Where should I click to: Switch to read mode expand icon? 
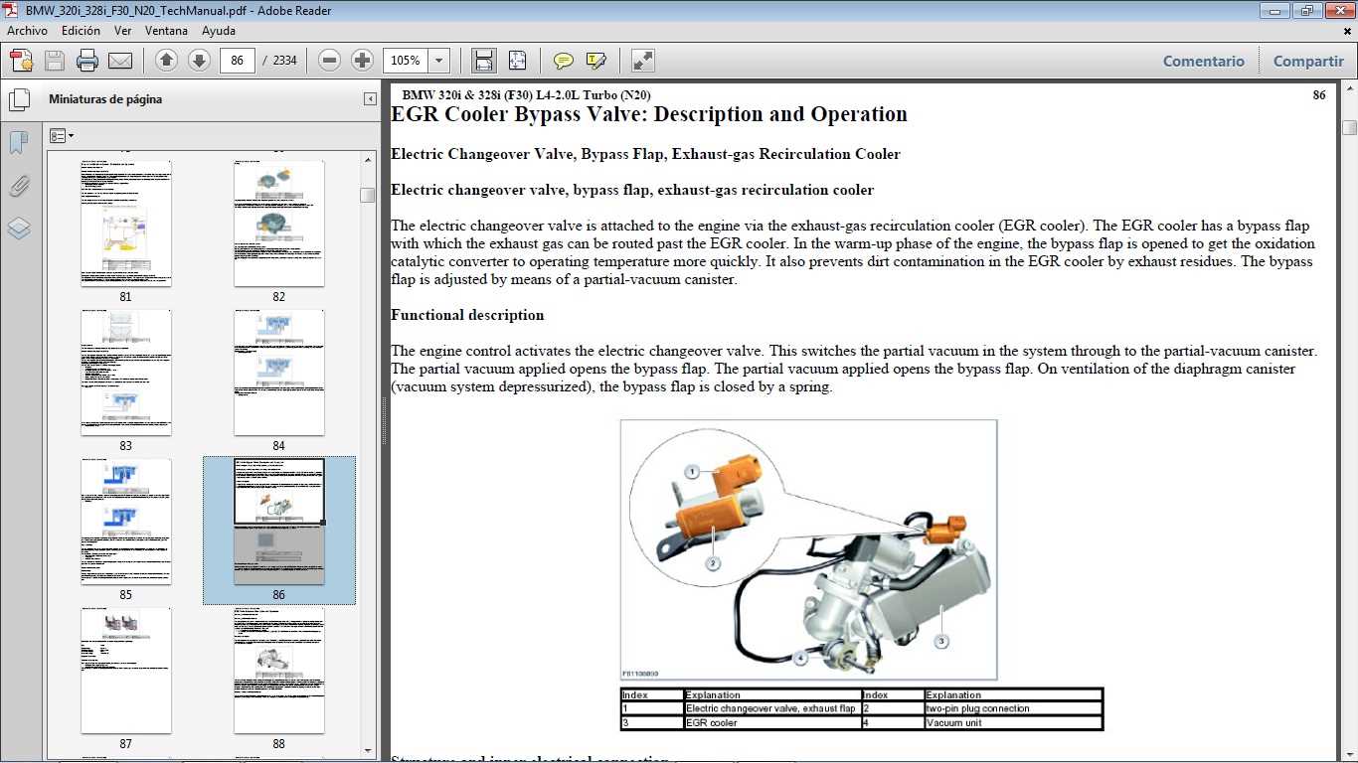click(643, 61)
